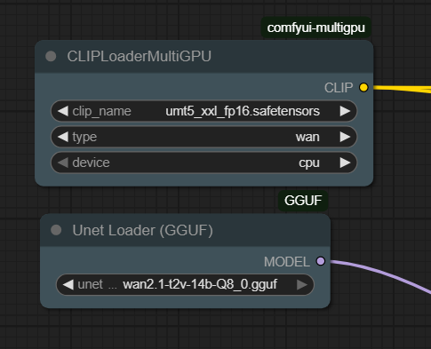
Task: Collapse the Unet Loader (GGUF) node dot
Action: click(x=56, y=230)
